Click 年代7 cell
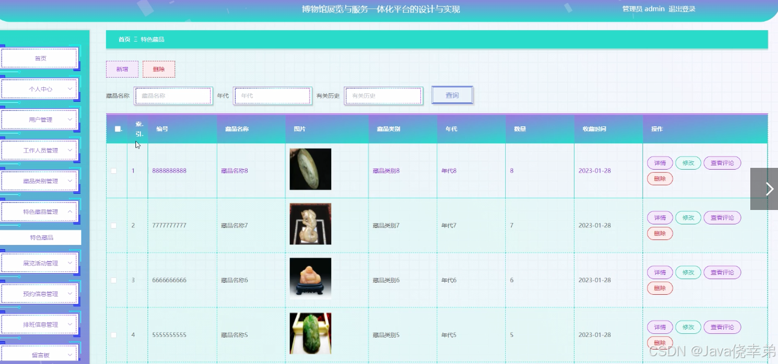This screenshot has height=364, width=778. click(x=449, y=226)
